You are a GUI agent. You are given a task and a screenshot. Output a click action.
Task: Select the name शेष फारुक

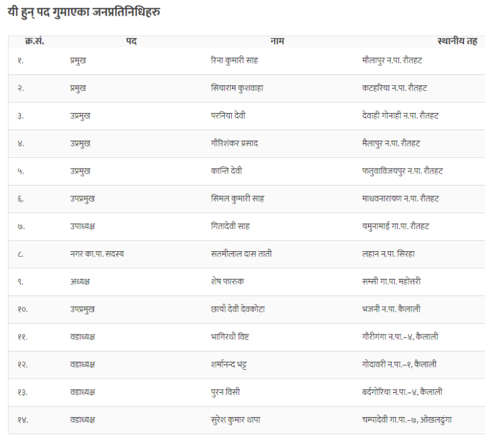227,281
